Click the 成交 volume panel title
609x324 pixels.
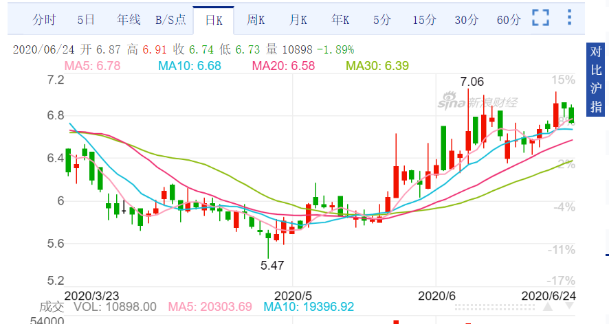pos(52,307)
